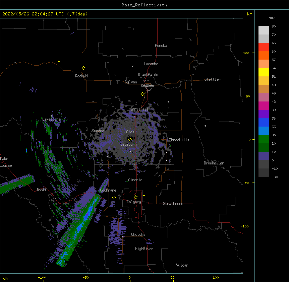This screenshot has height=282, width=289.
Task: Click the Olds city label
Action: [x=130, y=132]
